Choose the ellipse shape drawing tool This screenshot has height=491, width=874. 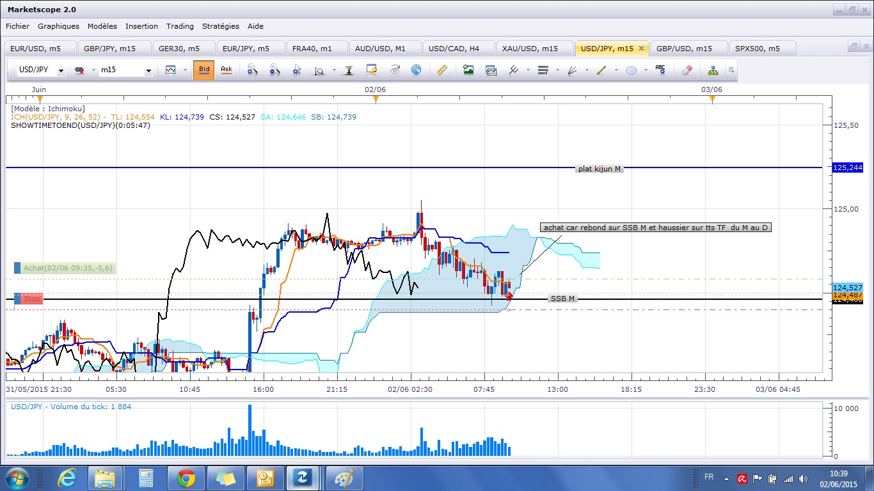click(x=632, y=70)
